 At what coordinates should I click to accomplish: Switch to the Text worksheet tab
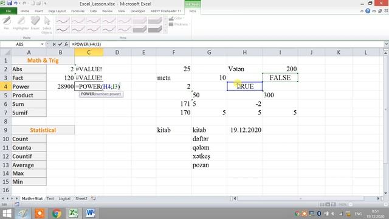tap(50, 198)
